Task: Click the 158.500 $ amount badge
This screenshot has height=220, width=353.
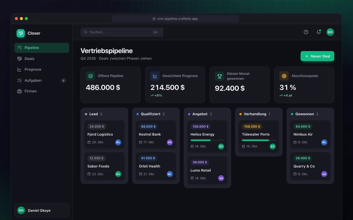Action: [252, 127]
